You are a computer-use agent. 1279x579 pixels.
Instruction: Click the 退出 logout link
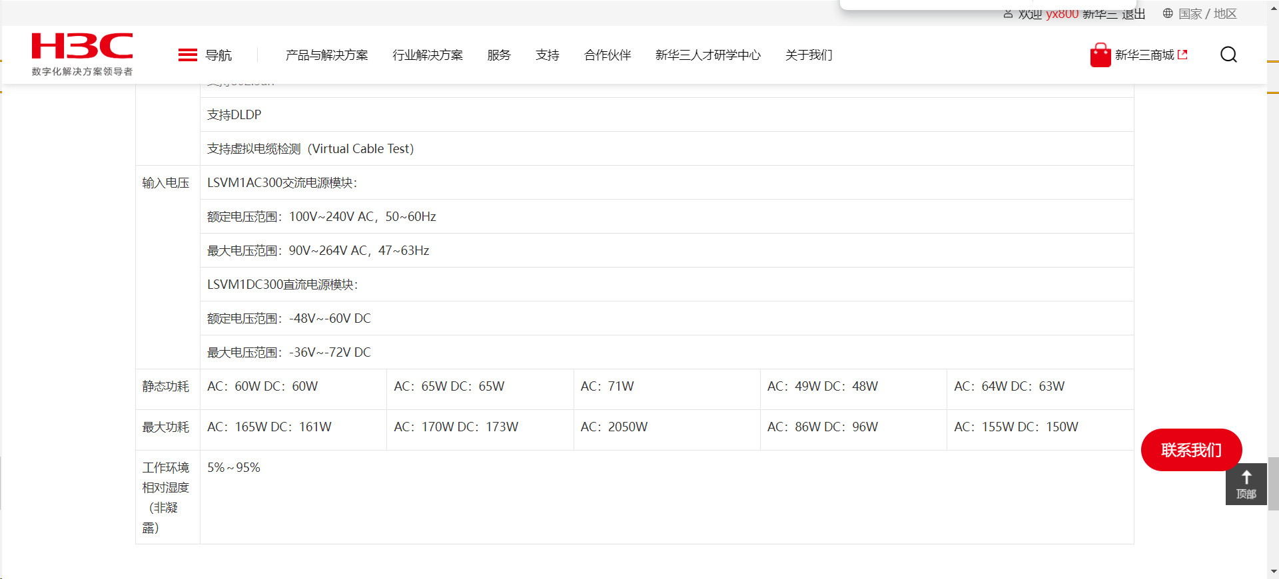click(x=1133, y=14)
